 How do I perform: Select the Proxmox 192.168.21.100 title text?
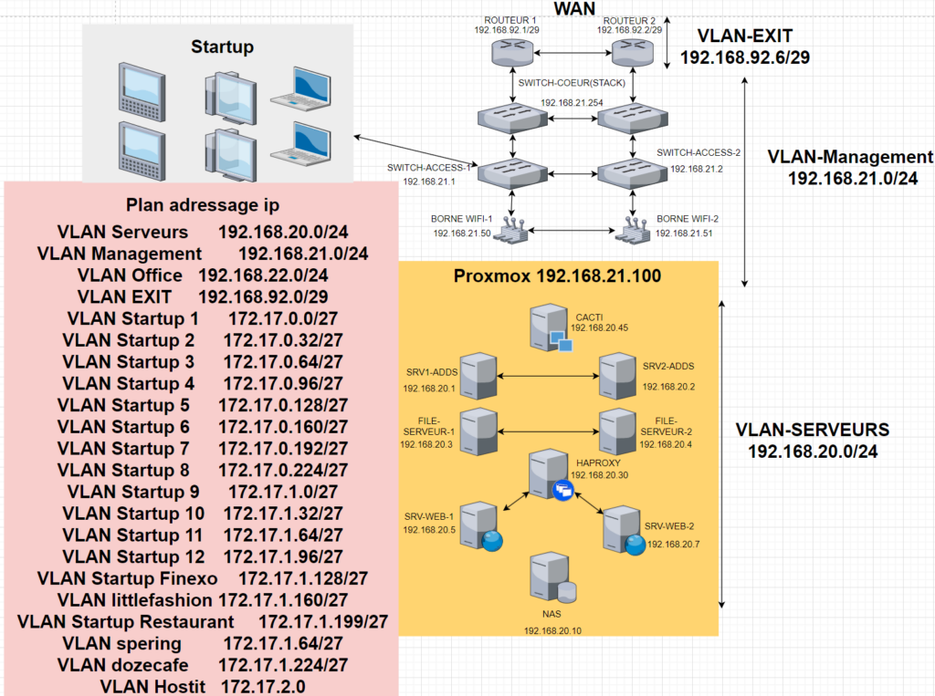[x=557, y=276]
